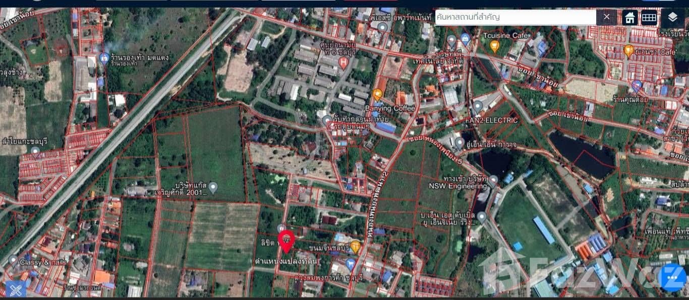Click the Banying Coffee marker
The image size is (689, 300).
point(377,94)
